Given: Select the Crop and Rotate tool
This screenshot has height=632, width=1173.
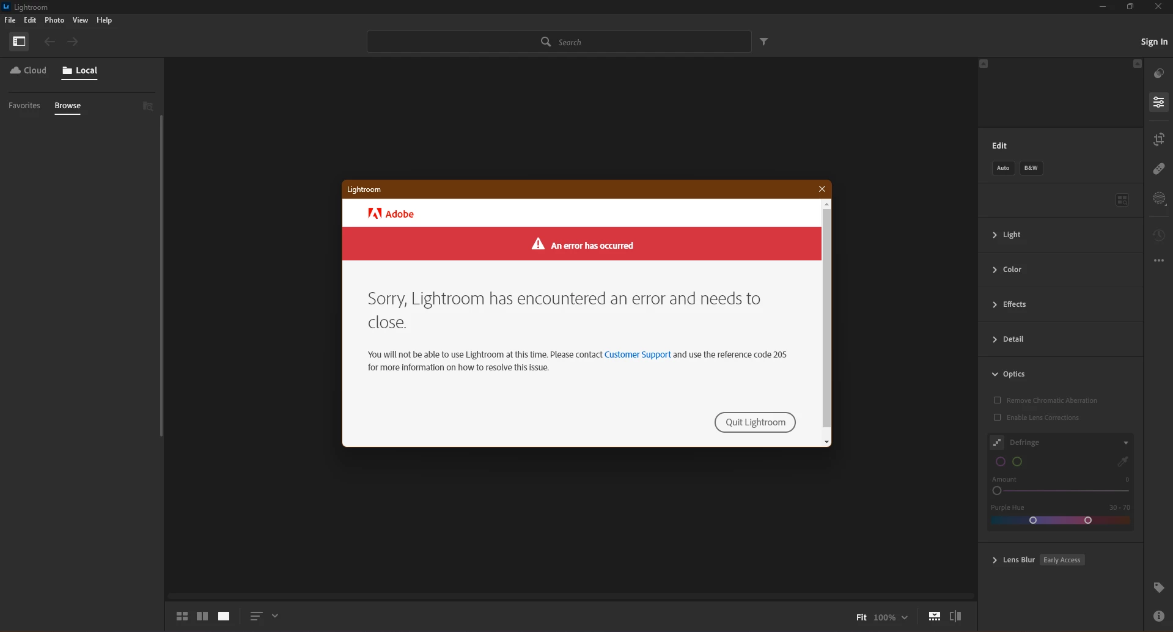Looking at the screenshot, I should [x=1159, y=139].
